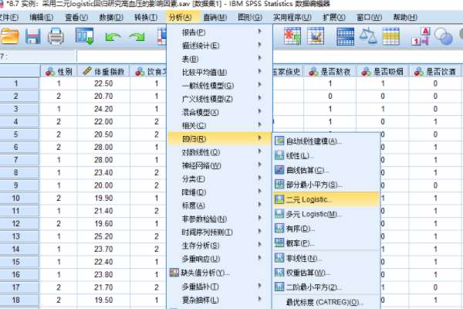
Task: Expand the 混合模型(X) submenu
Action: click(x=219, y=112)
